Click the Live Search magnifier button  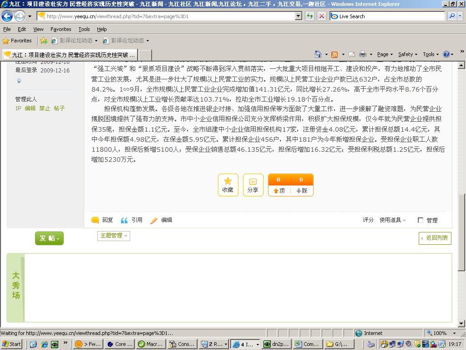pyautogui.click(x=452, y=16)
